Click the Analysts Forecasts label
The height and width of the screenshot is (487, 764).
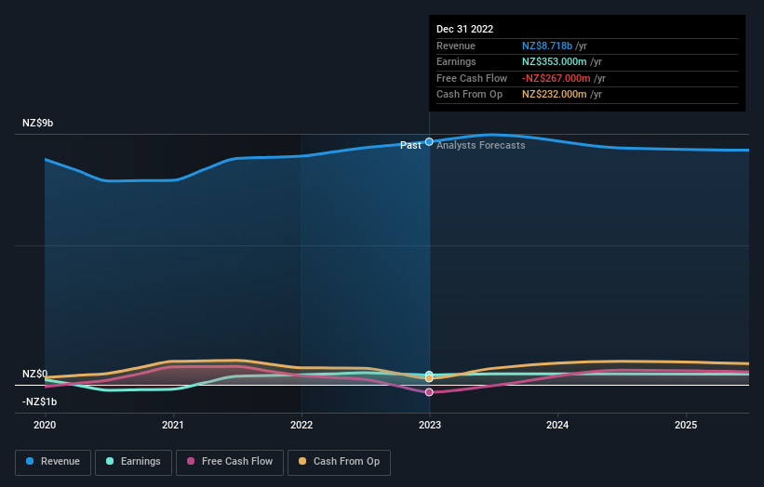[481, 145]
